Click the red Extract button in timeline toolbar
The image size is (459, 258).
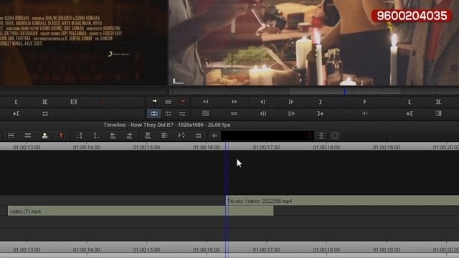(x=61, y=135)
